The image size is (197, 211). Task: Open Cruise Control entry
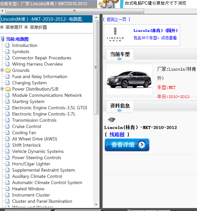coord(27,126)
